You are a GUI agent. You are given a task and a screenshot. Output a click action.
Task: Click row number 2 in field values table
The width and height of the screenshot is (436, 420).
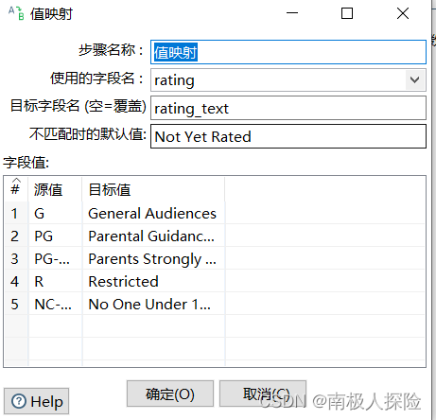(15, 236)
